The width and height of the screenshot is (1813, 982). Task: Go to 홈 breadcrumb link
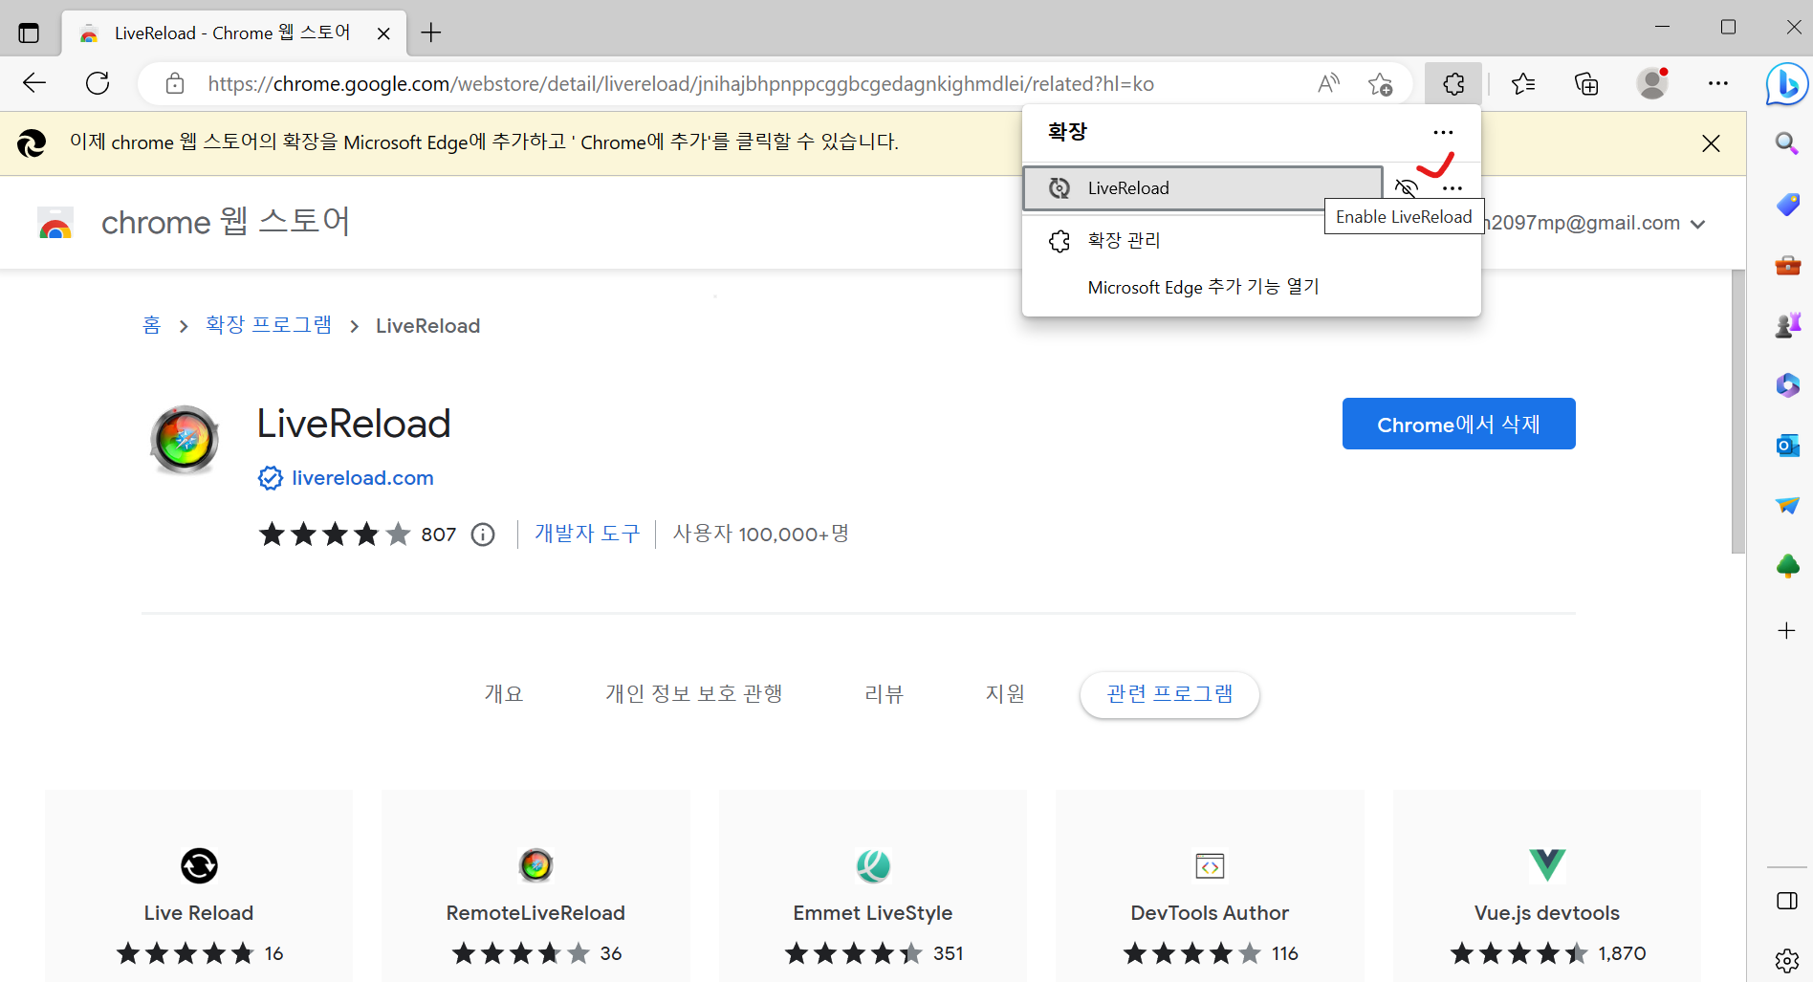[x=151, y=325]
